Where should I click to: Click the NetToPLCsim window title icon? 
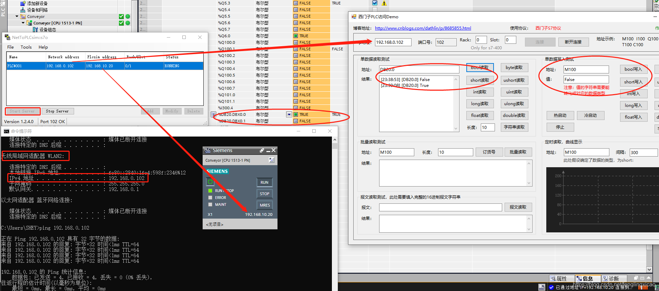pyautogui.click(x=7, y=37)
